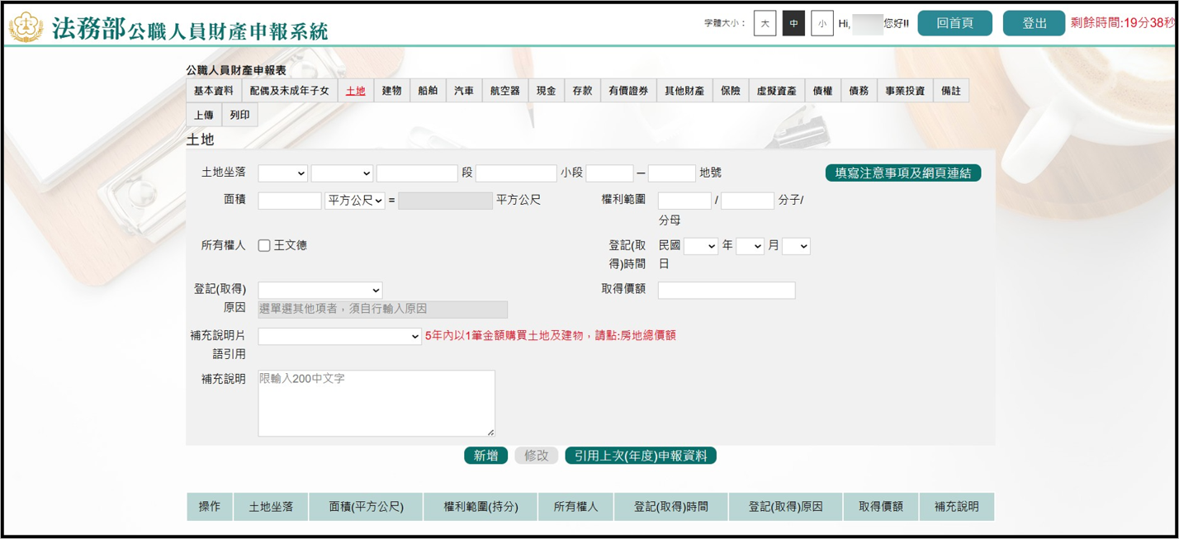
Task: Set font size to 大
Action: (x=765, y=24)
